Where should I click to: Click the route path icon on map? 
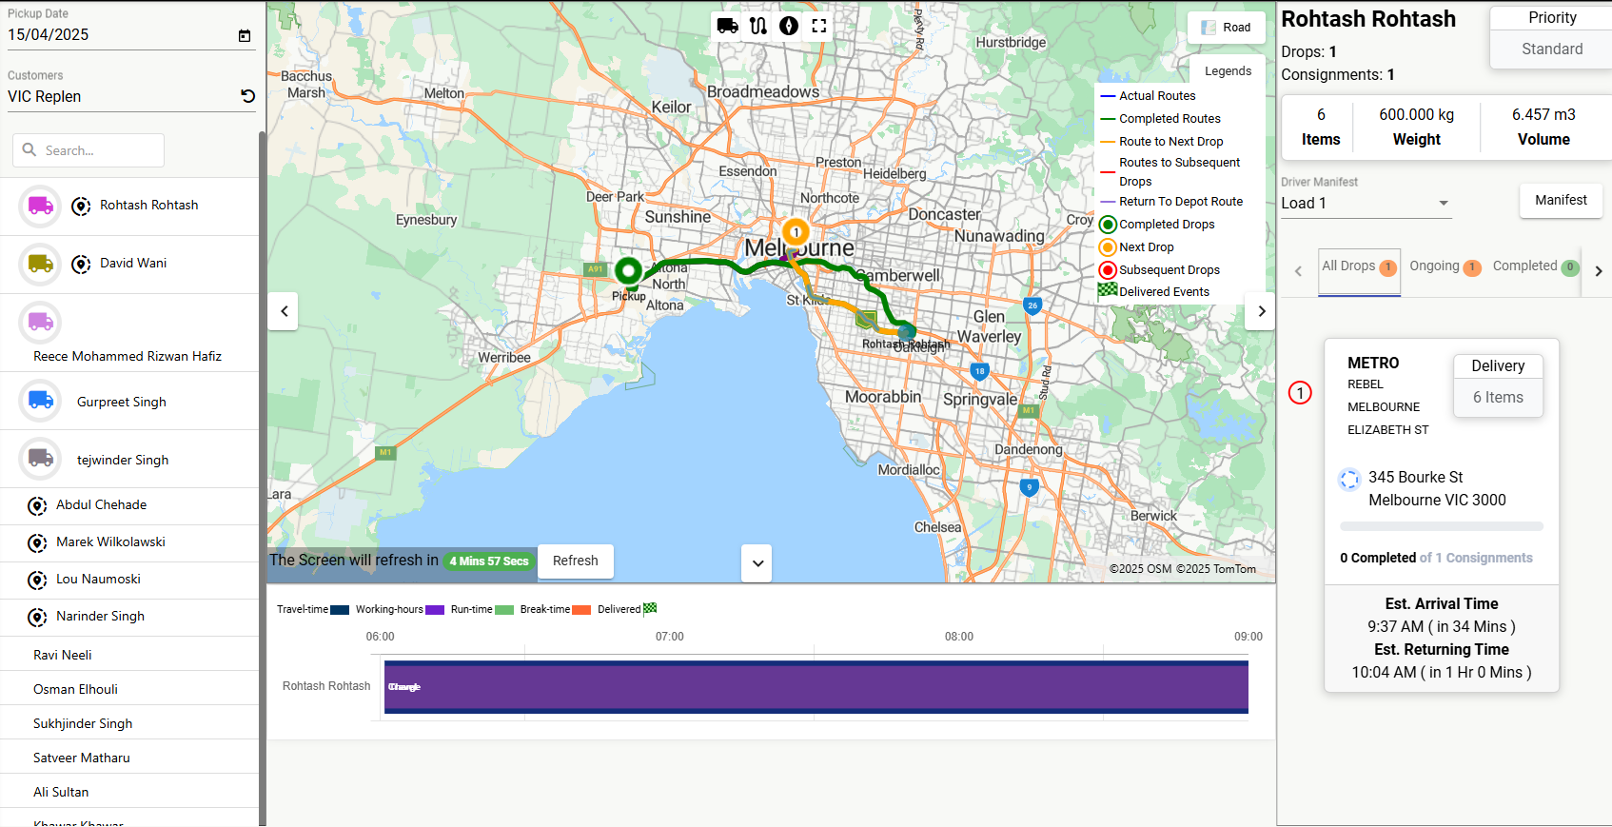[758, 26]
